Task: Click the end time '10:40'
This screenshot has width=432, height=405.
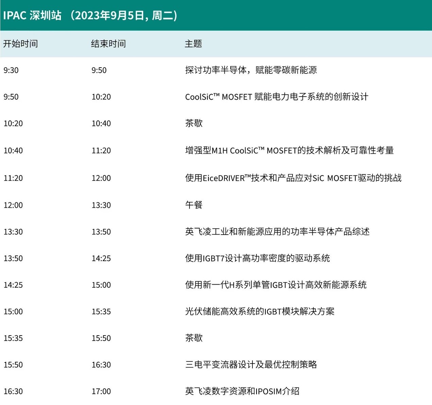Action: 101,123
